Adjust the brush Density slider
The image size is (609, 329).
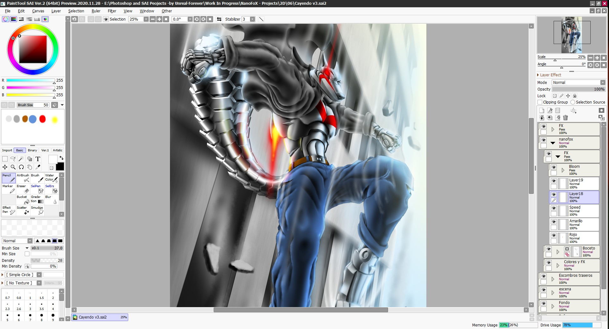pyautogui.click(x=47, y=261)
